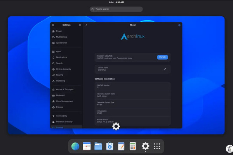Open the Mouse & Touchpad panel

click(66, 90)
